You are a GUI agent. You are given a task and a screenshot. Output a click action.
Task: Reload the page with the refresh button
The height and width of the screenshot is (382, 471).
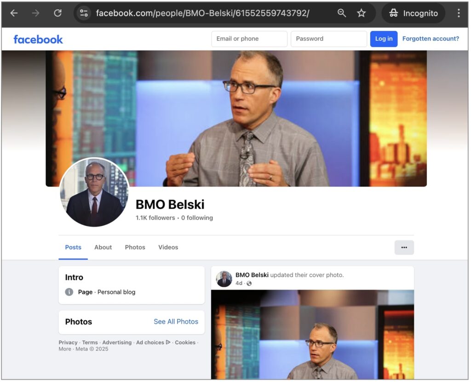(57, 13)
